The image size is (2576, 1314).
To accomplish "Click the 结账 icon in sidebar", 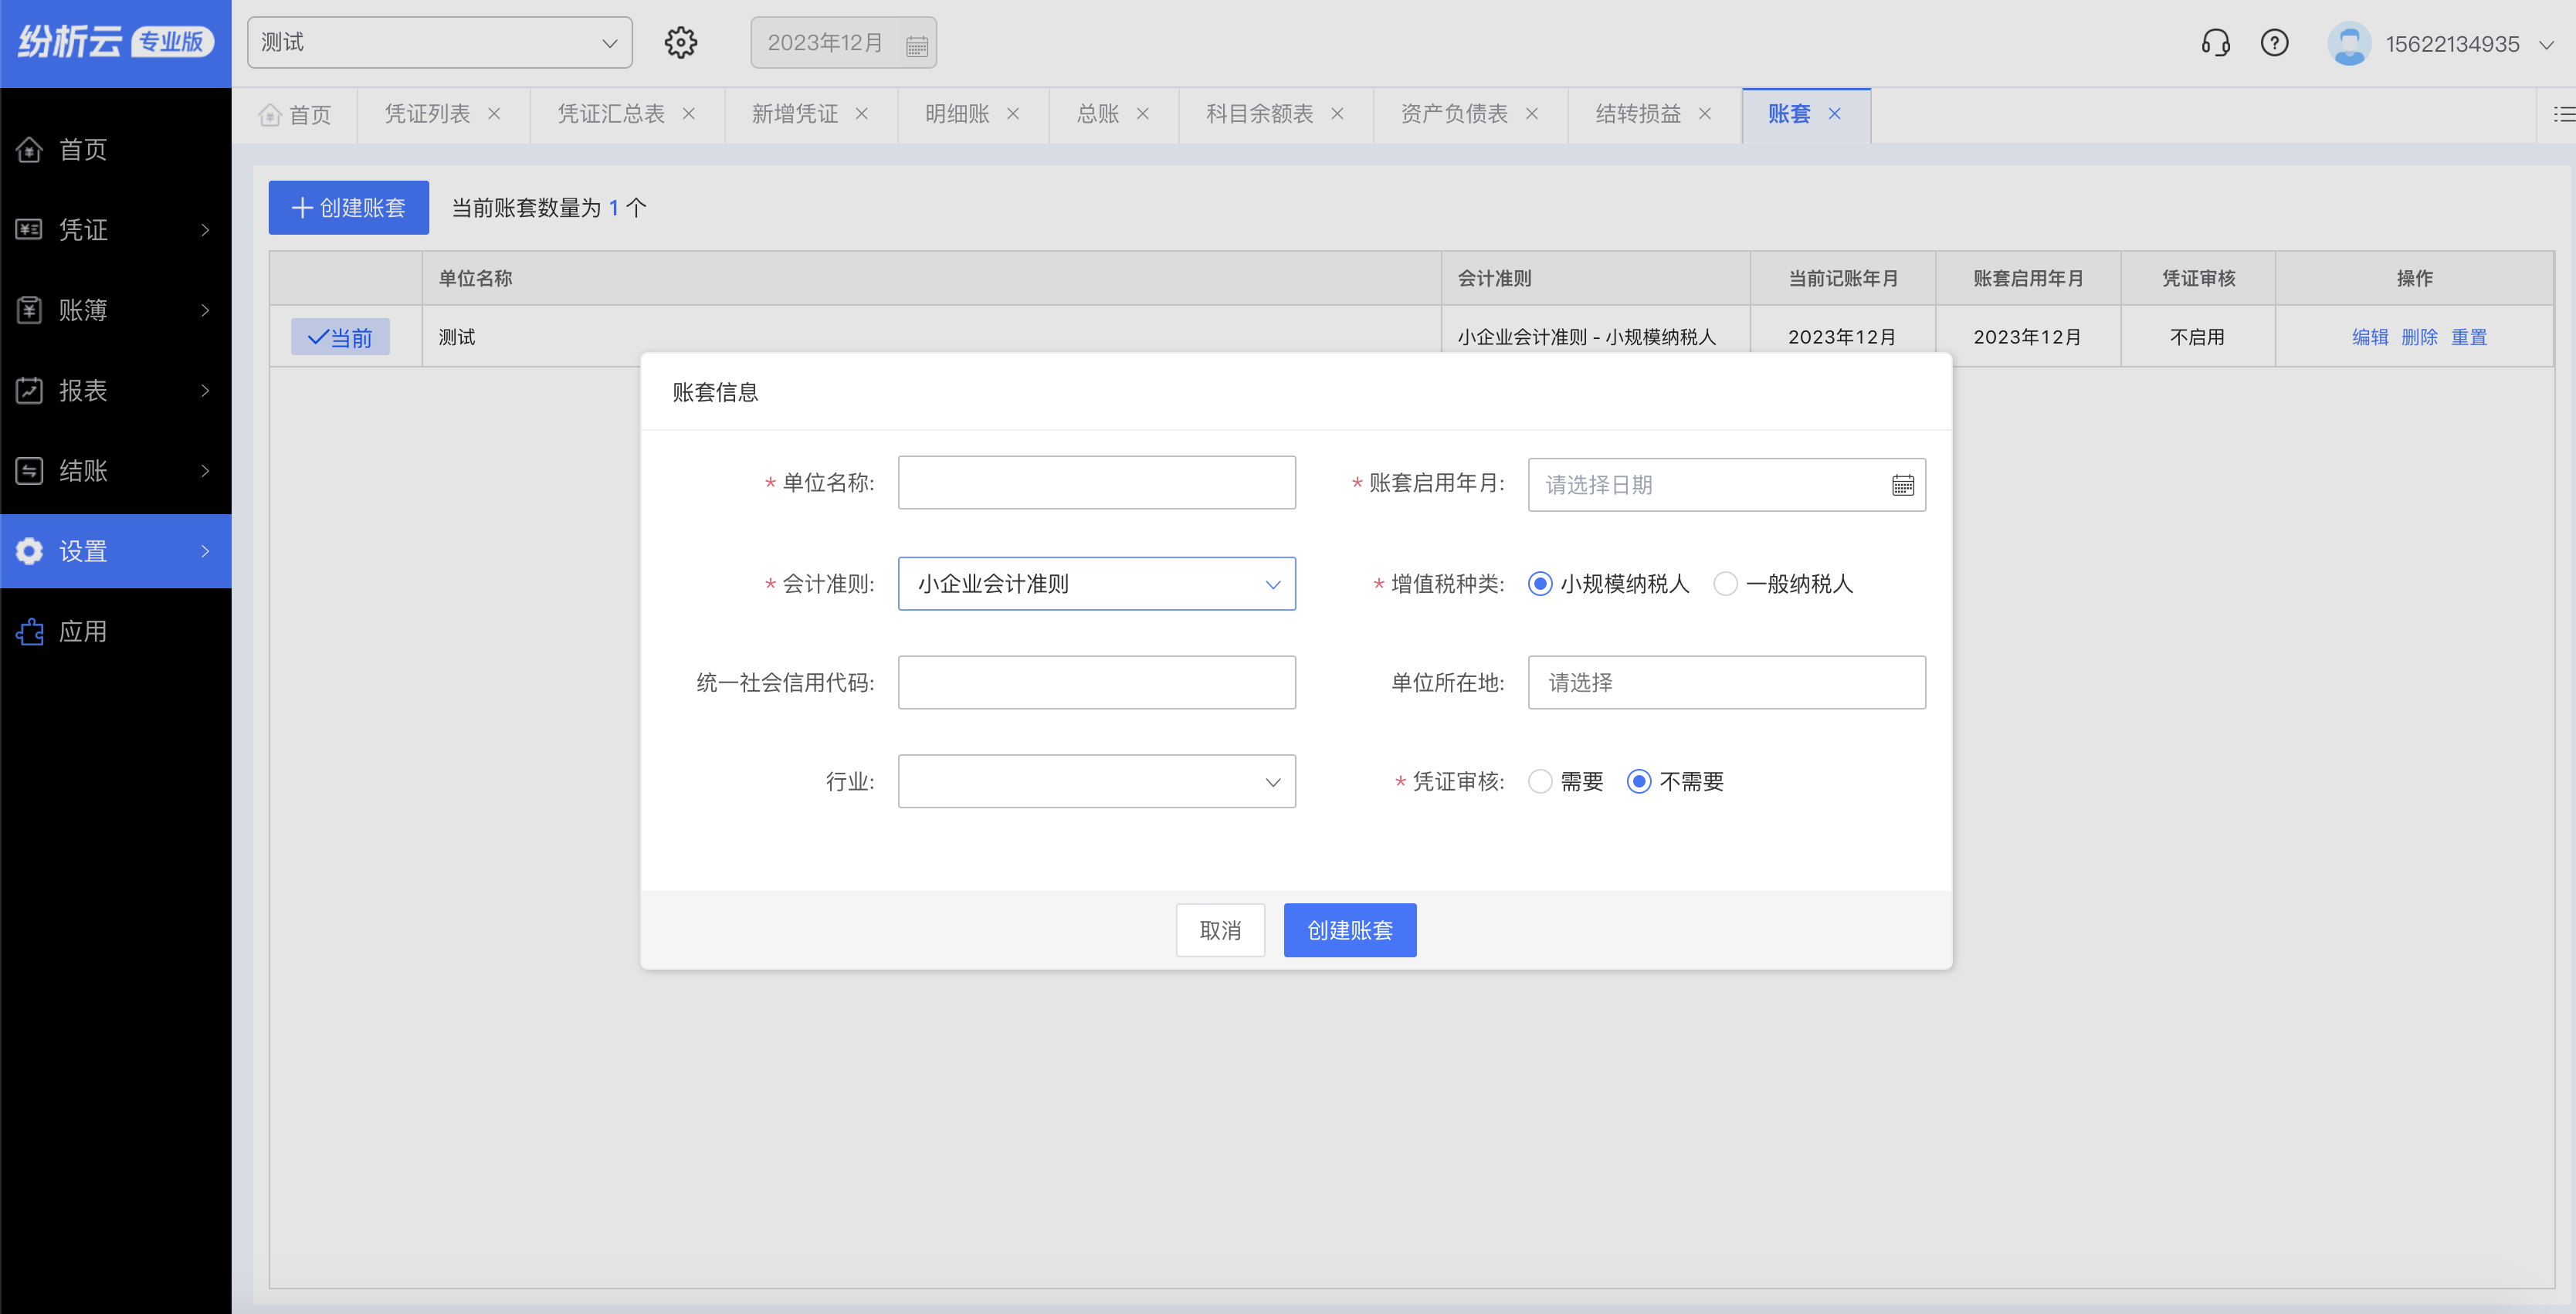I will [29, 471].
